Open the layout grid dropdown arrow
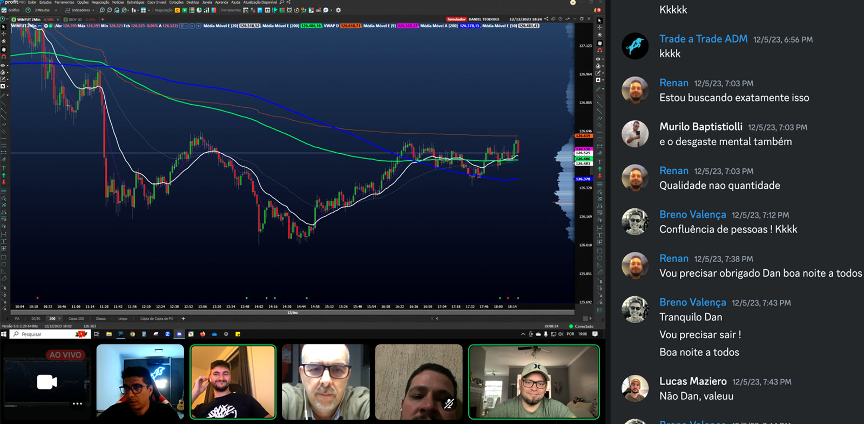This screenshot has height=424, width=864. (x=149, y=10)
